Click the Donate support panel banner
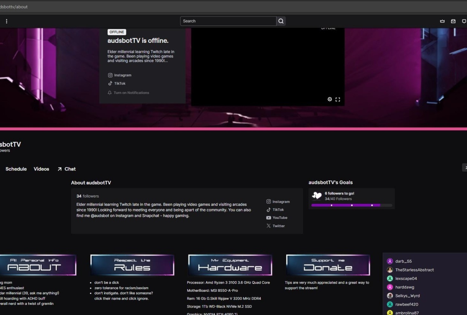This screenshot has width=467, height=315. pos(328,265)
